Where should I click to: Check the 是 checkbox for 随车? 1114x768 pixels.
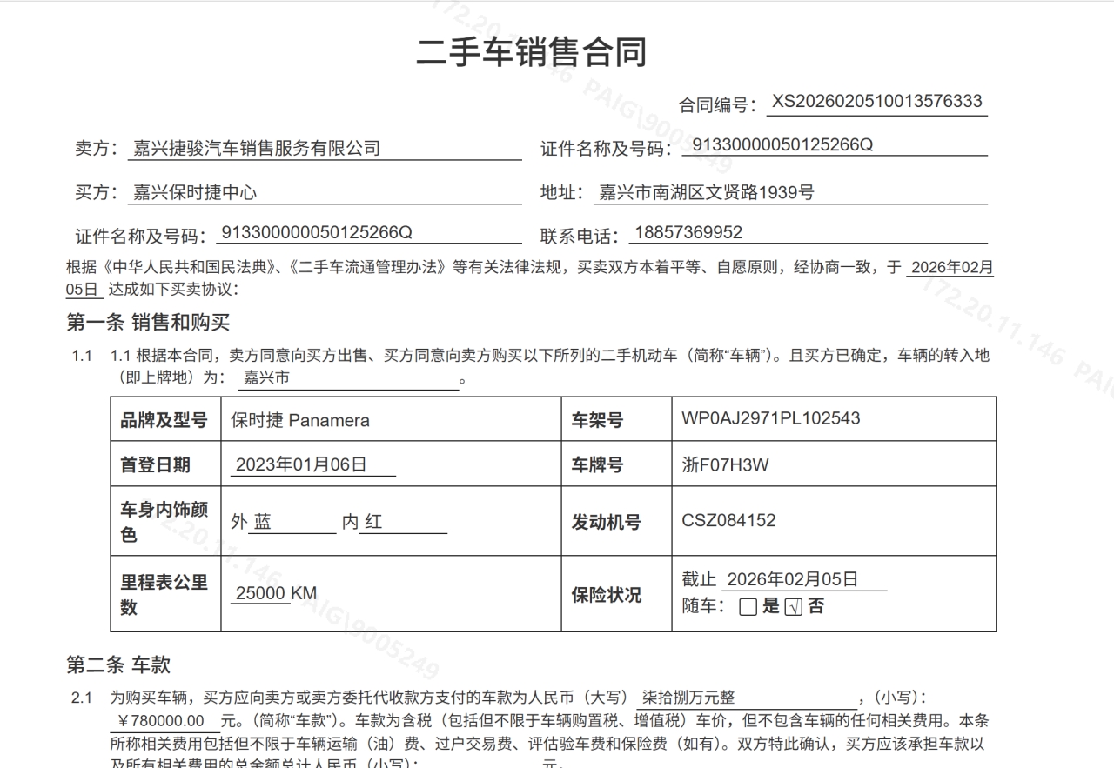point(748,608)
